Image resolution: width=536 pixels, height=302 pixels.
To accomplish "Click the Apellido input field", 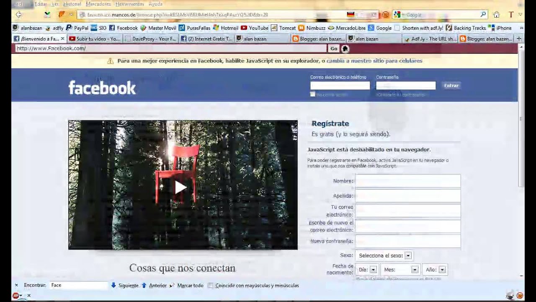I will coord(408,196).
